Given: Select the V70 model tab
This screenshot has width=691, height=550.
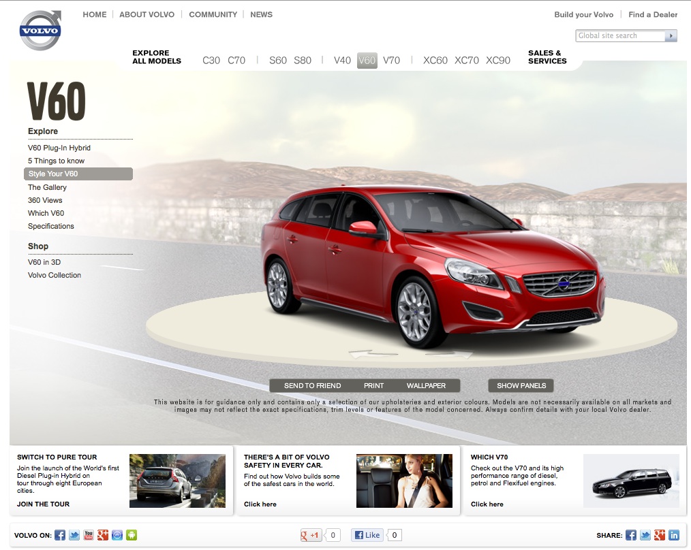Looking at the screenshot, I should 391,61.
